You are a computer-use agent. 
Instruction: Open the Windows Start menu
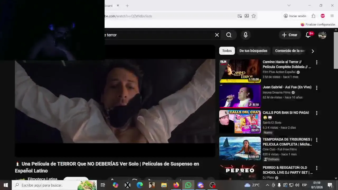click(x=6, y=185)
